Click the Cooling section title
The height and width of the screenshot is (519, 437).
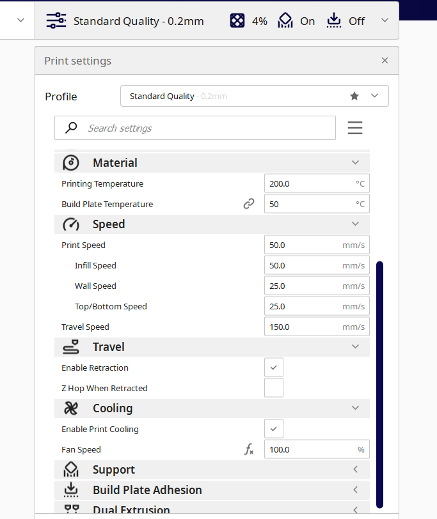[x=113, y=408]
